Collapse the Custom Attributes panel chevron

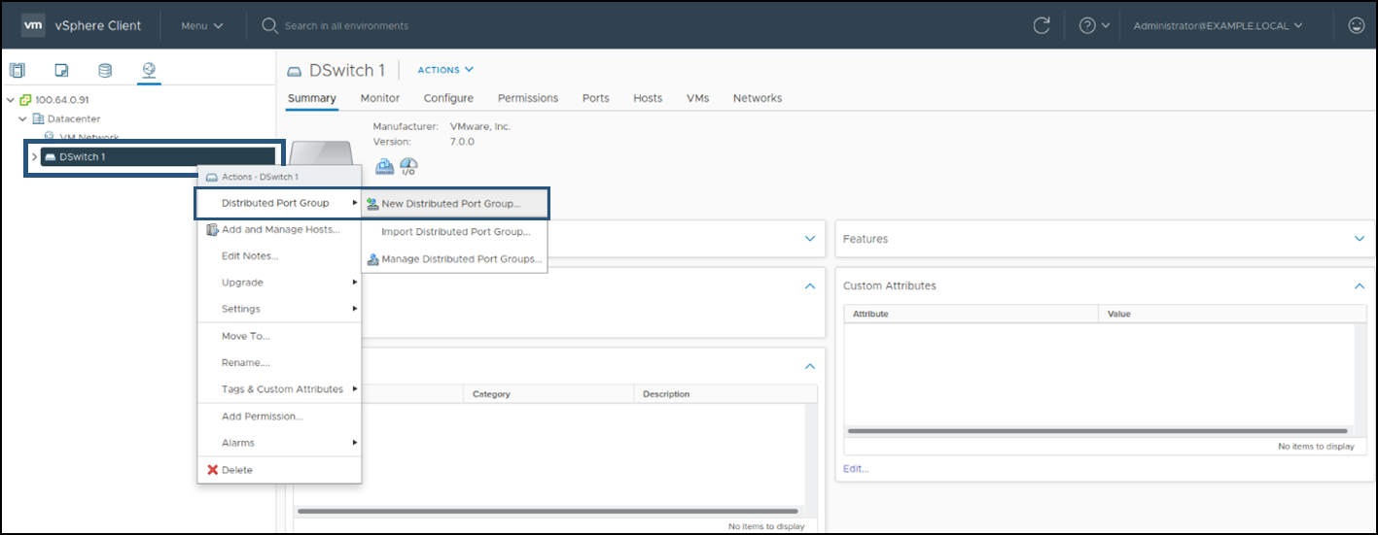click(x=1360, y=285)
